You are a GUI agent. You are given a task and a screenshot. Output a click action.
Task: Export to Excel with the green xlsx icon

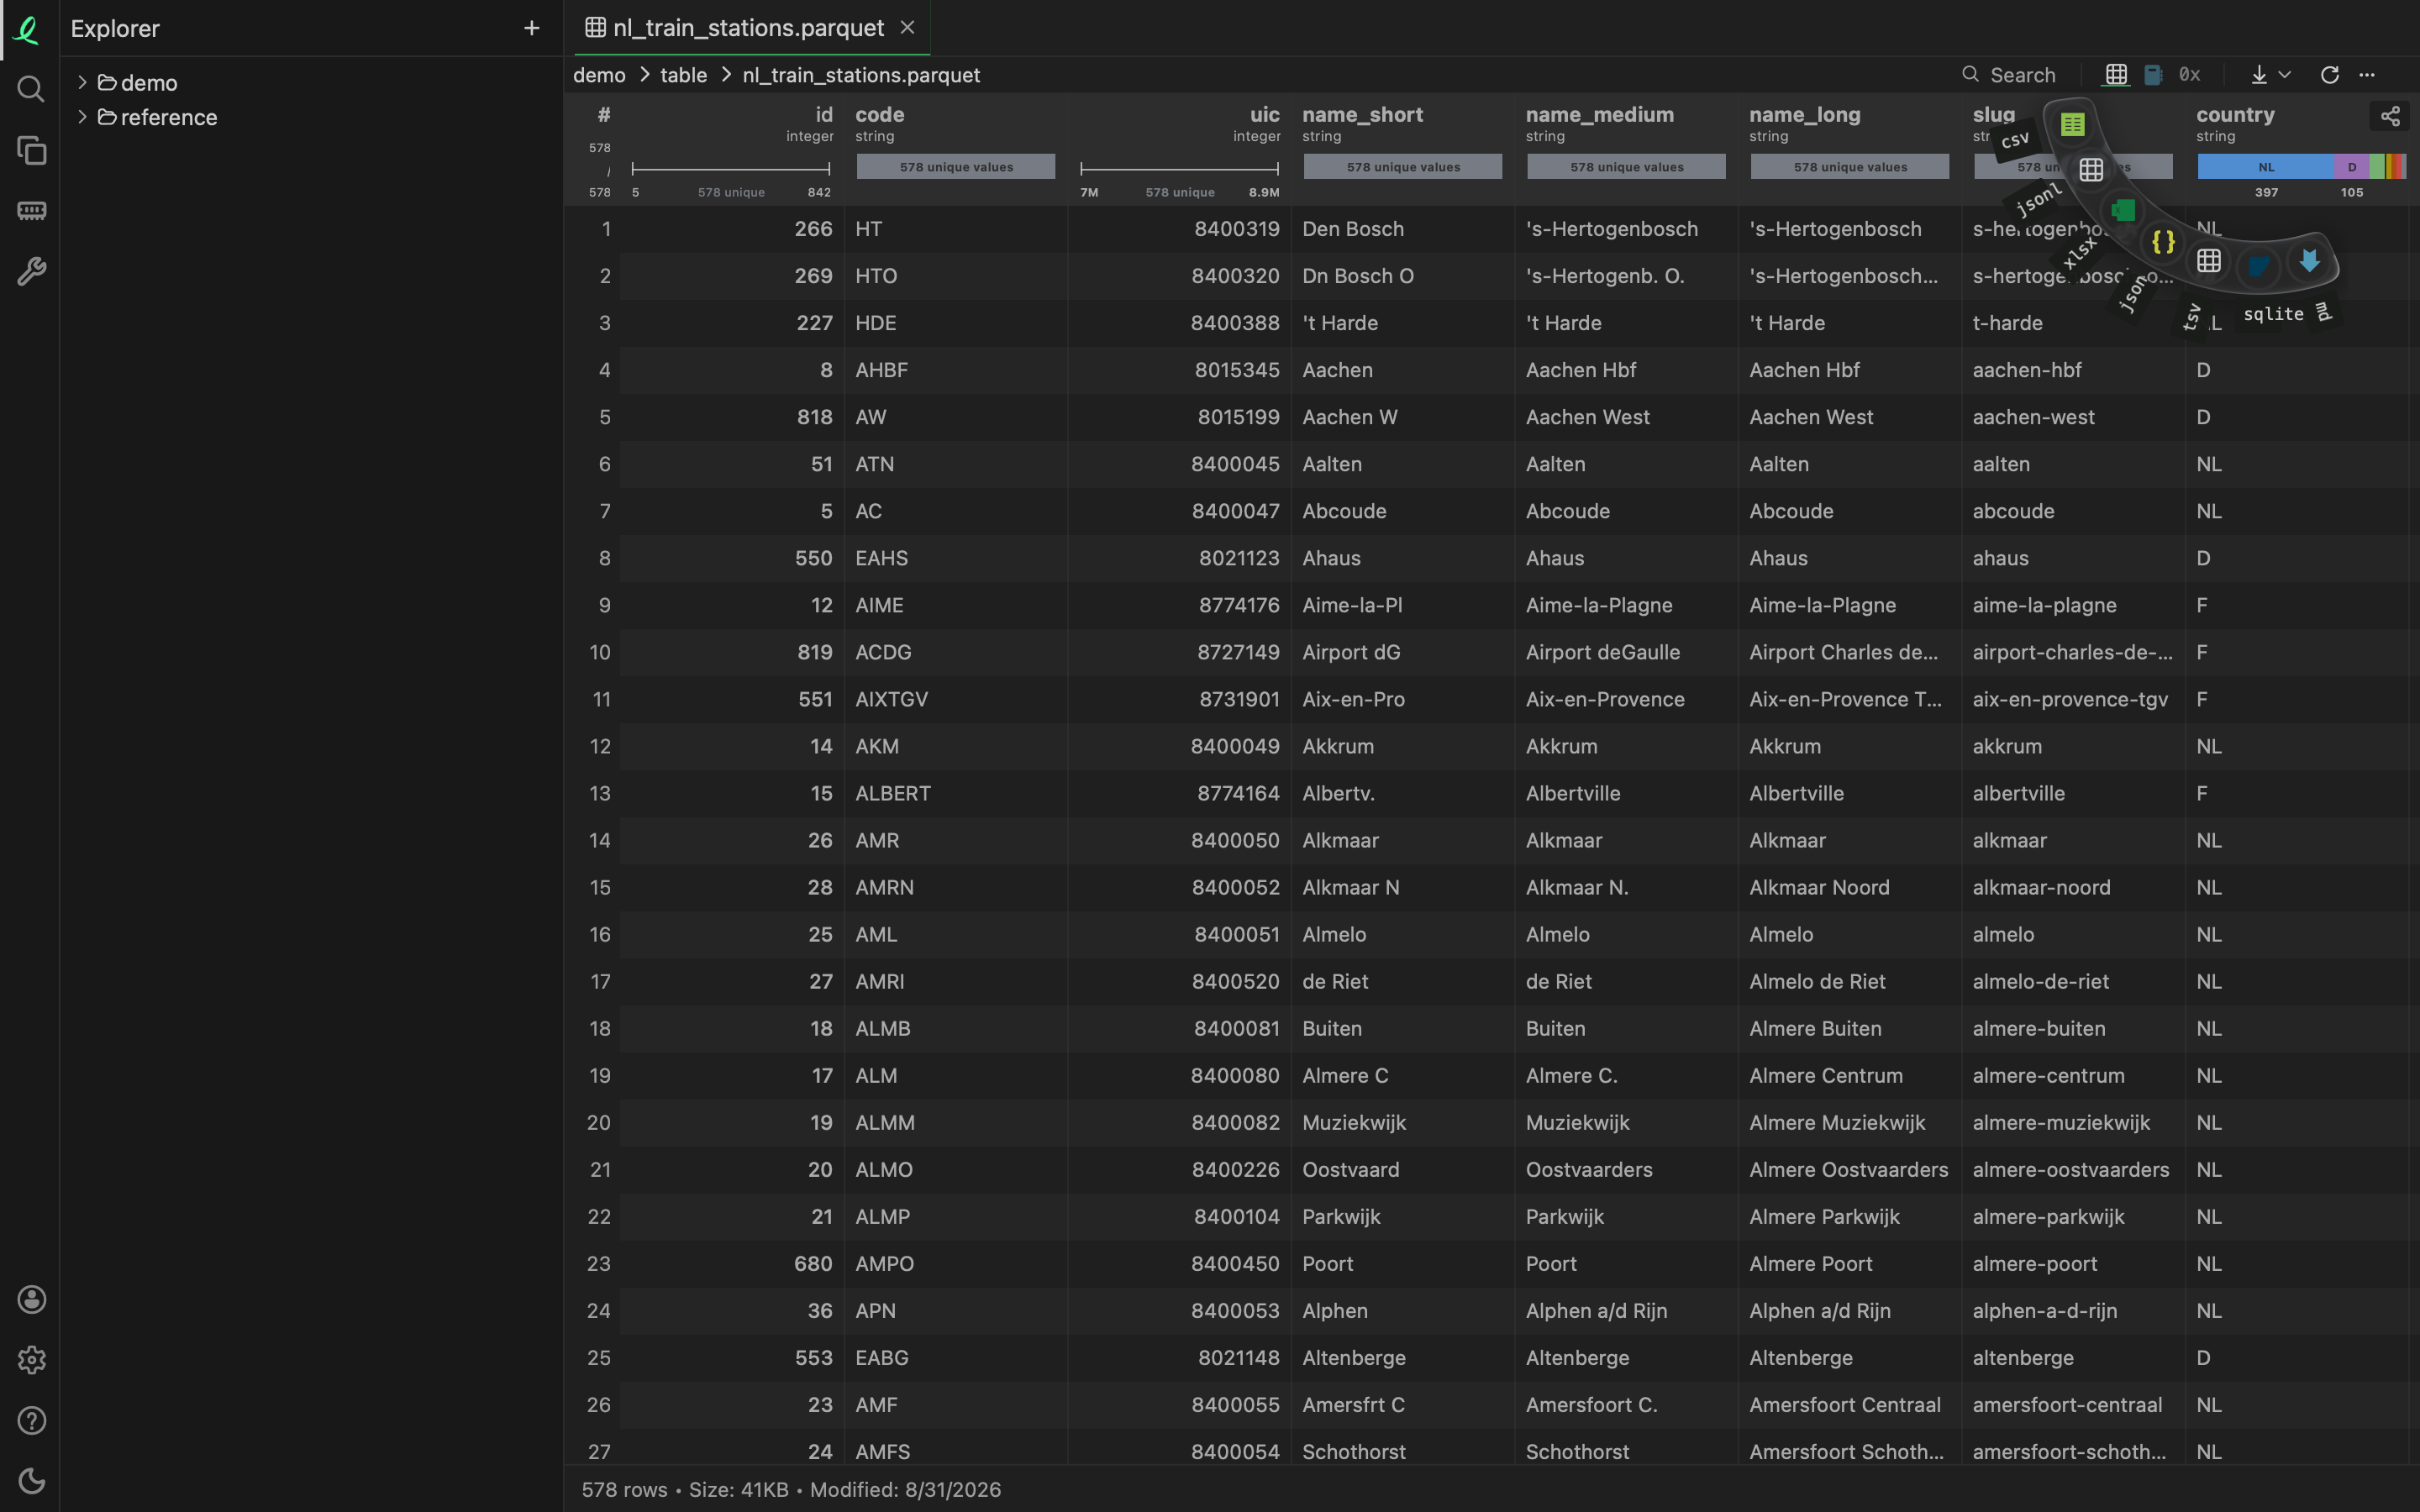(x=2123, y=210)
